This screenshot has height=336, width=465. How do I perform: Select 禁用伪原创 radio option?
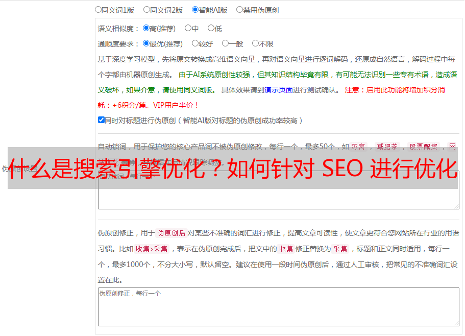click(x=239, y=10)
